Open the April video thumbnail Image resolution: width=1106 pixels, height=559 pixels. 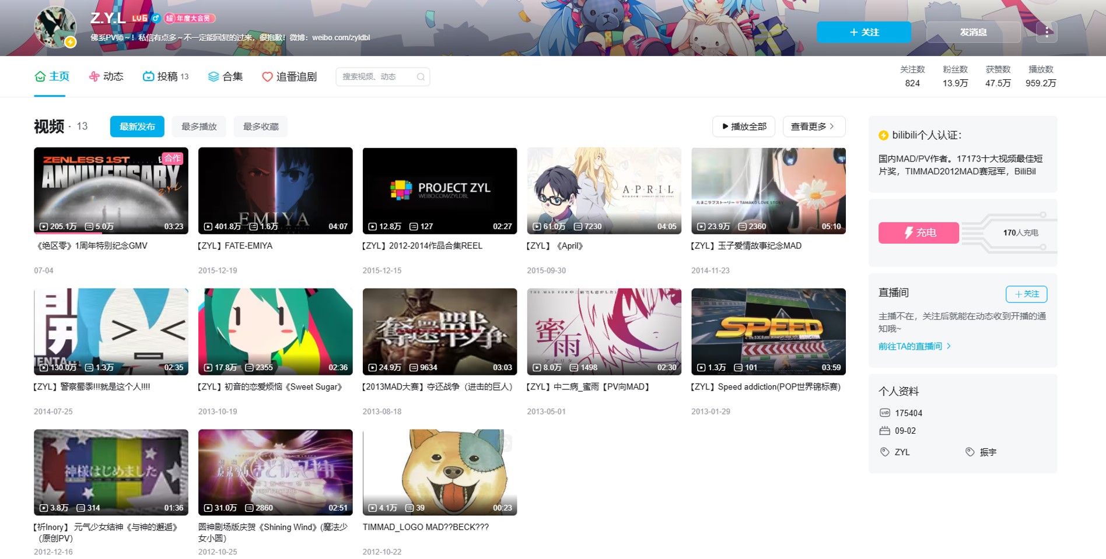tap(604, 191)
